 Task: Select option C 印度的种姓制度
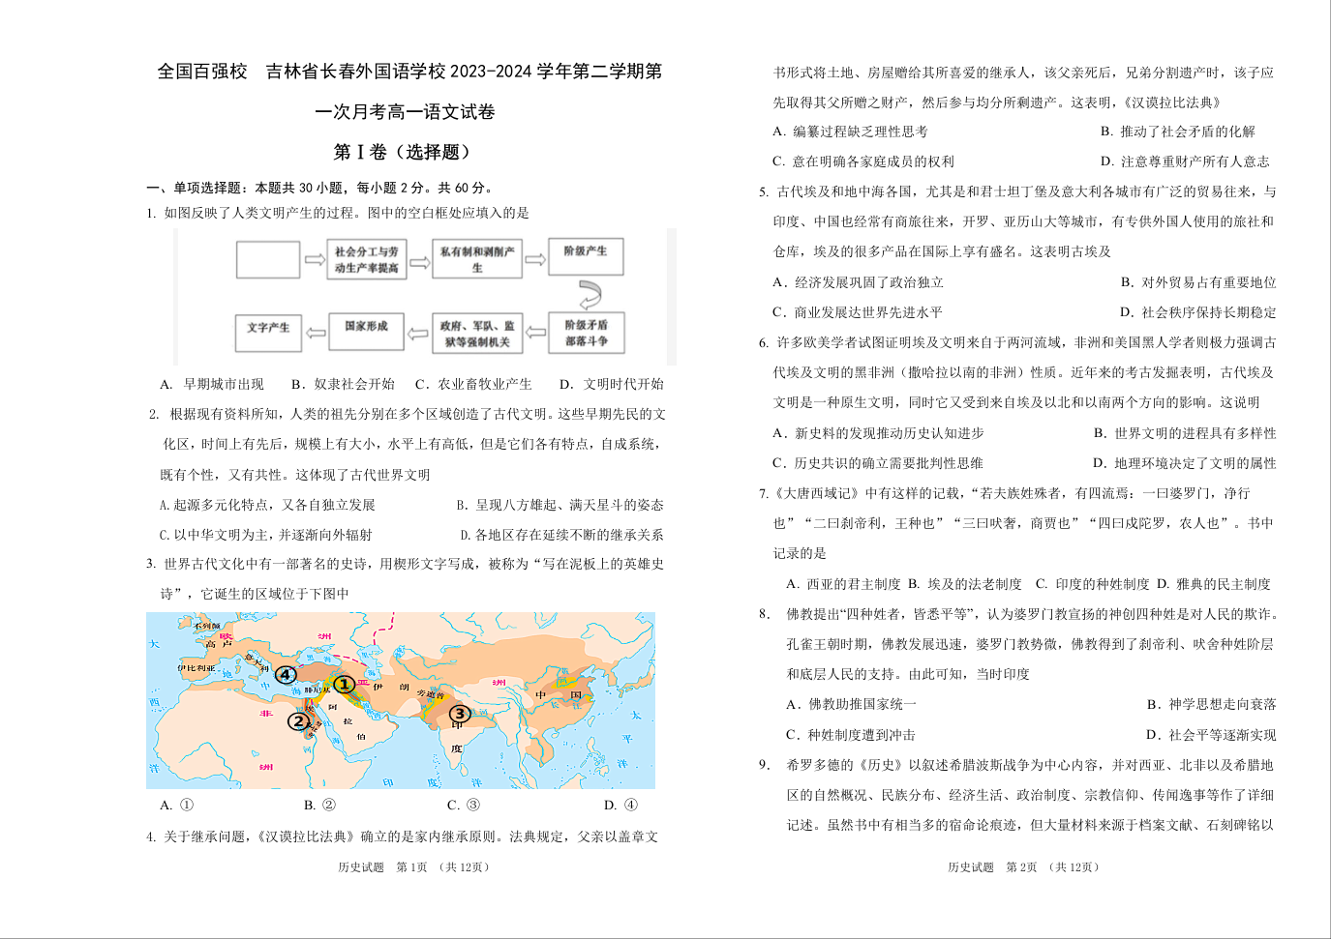click(1092, 584)
